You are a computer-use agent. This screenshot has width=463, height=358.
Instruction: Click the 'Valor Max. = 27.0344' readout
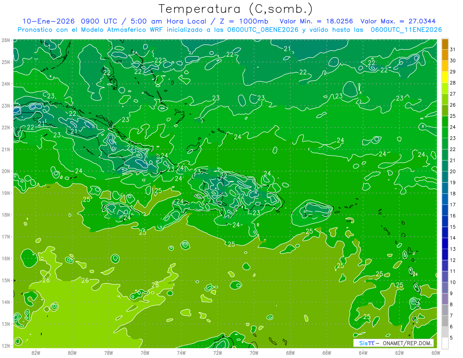coord(399,21)
